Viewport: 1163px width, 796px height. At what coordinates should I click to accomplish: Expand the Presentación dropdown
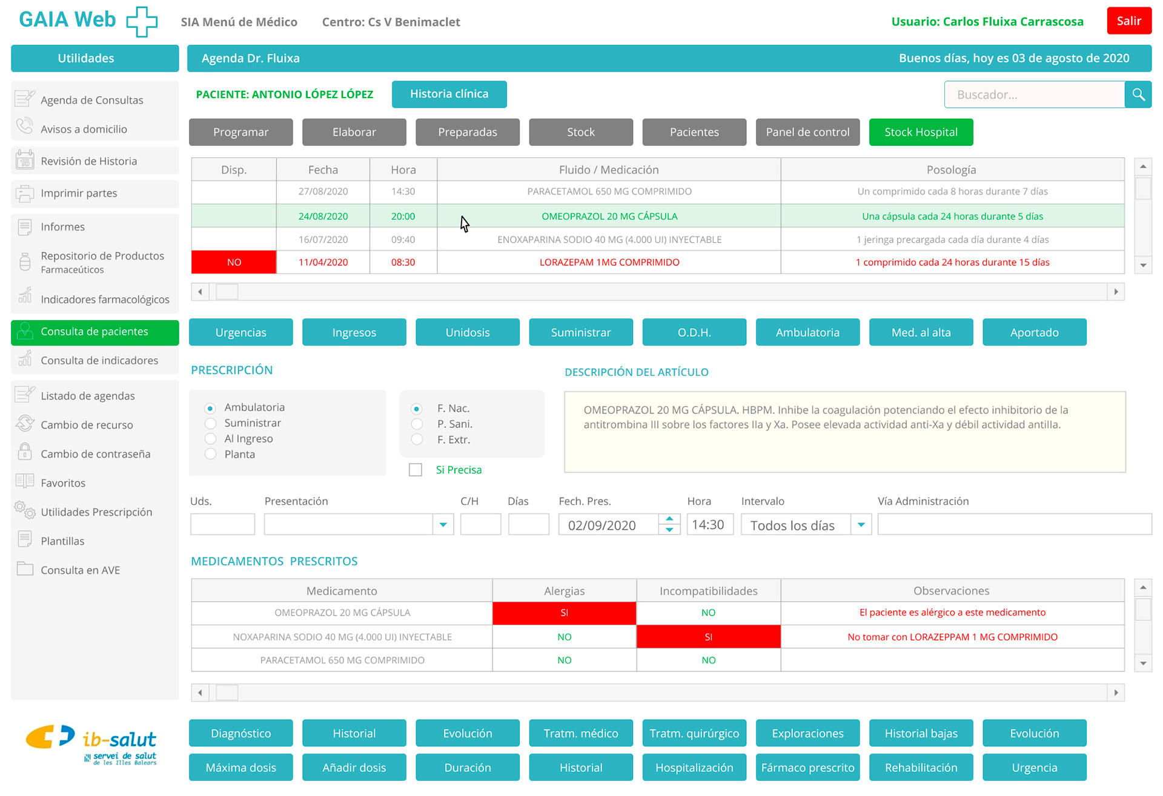point(443,525)
